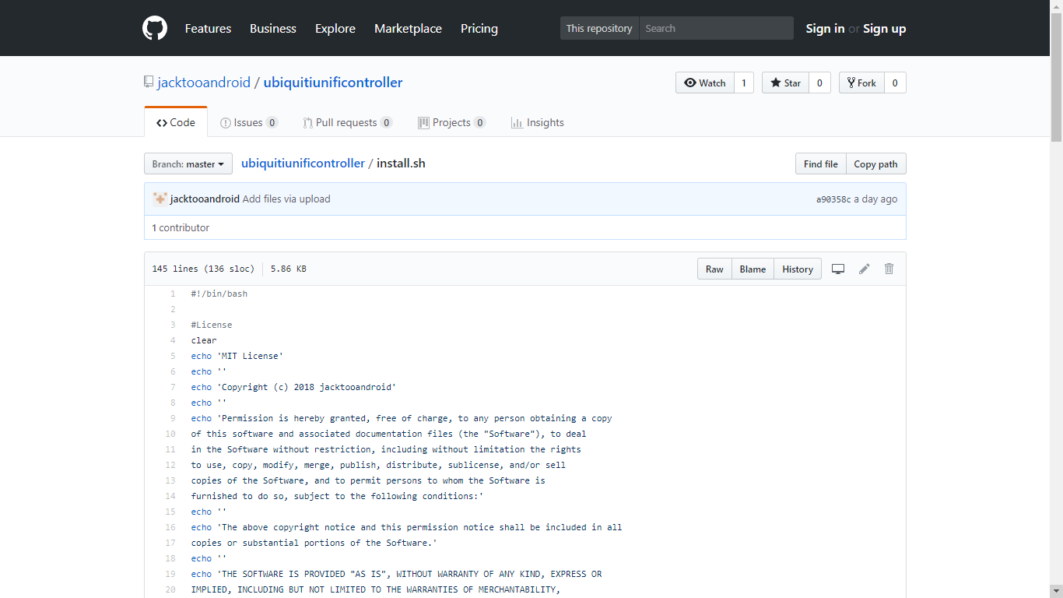Open the Marketplace menu item

pos(408,29)
